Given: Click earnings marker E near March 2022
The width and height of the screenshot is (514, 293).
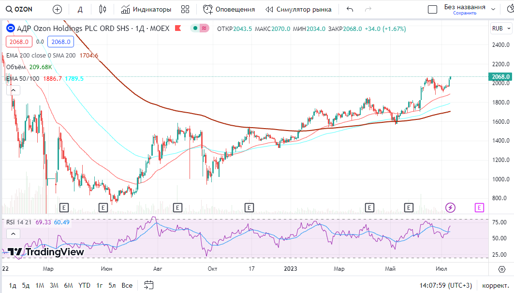Looking at the screenshot, I should [x=64, y=207].
